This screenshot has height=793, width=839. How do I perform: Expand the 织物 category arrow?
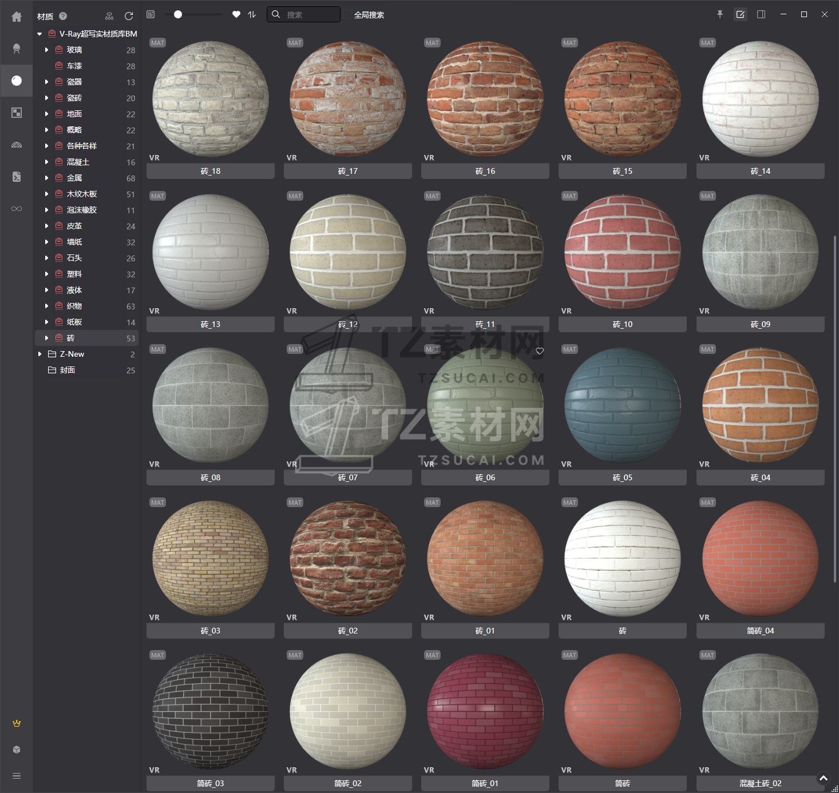pyautogui.click(x=46, y=306)
